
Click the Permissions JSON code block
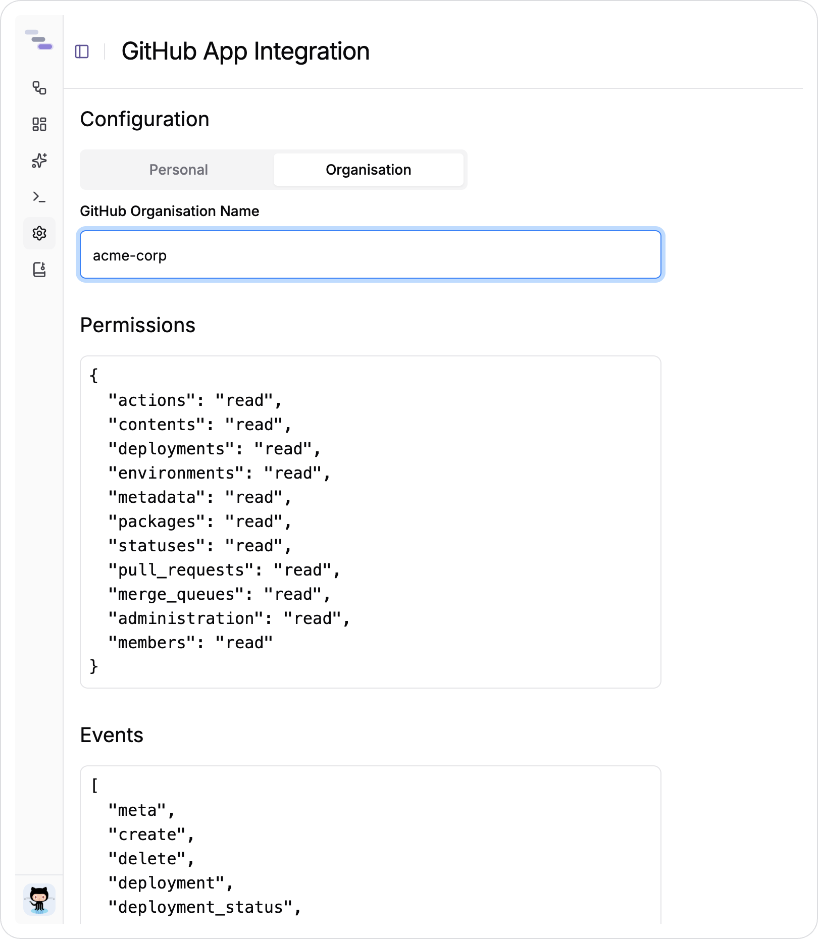[371, 522]
